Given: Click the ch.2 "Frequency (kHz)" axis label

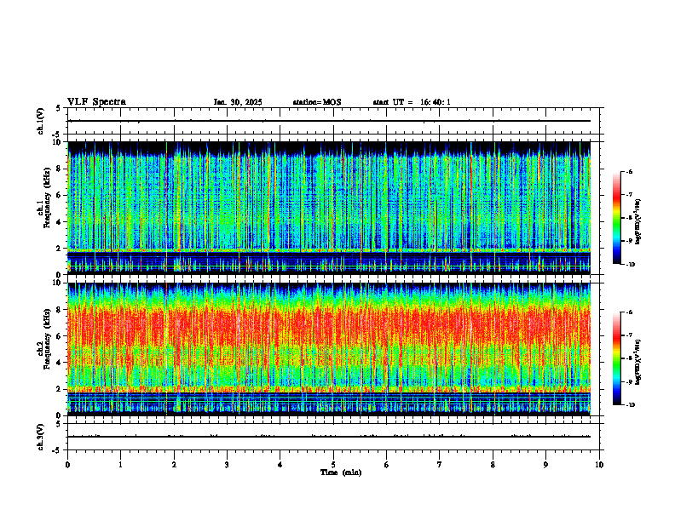Looking at the screenshot, I should tap(47, 339).
